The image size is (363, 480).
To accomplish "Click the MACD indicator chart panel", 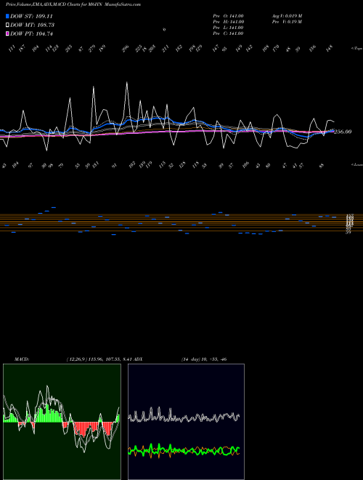I will [x=62, y=422].
